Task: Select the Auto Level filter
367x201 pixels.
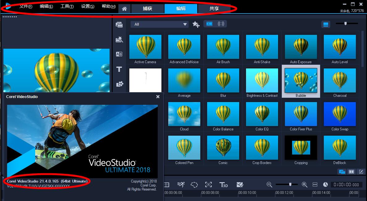Action: (x=340, y=47)
